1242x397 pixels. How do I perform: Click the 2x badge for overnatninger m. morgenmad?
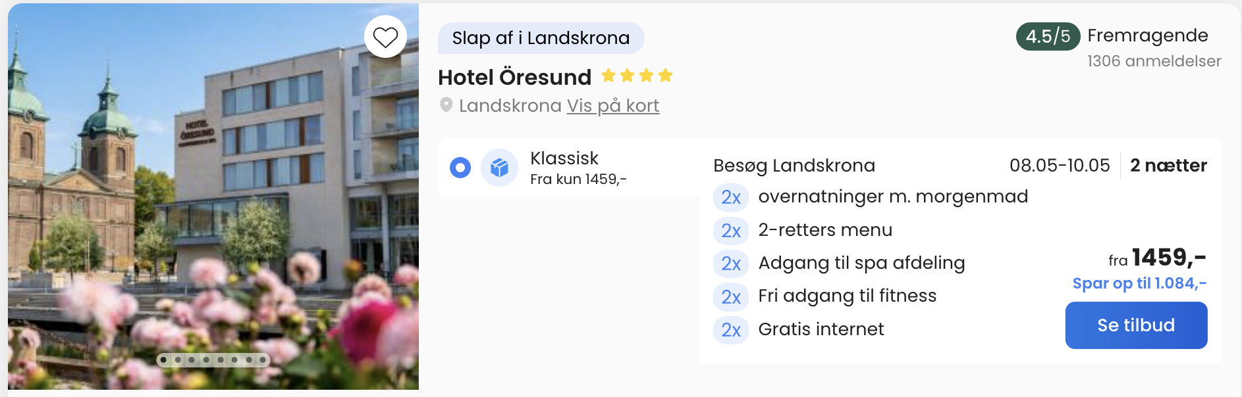tap(730, 197)
